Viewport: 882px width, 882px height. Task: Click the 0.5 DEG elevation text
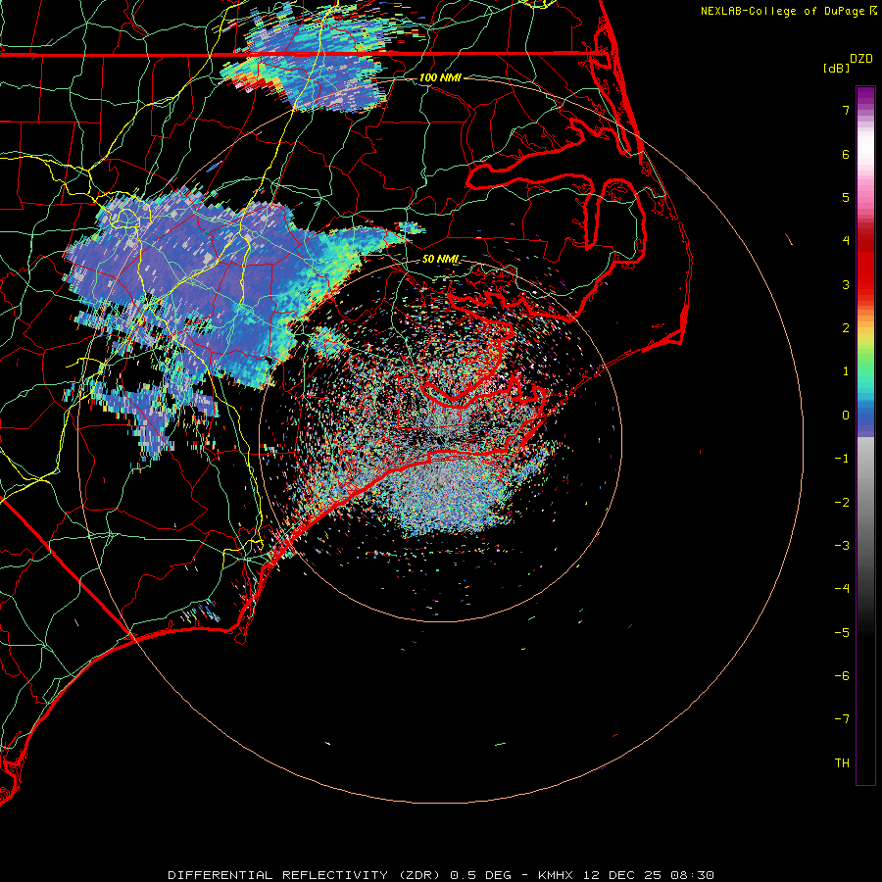tap(480, 875)
